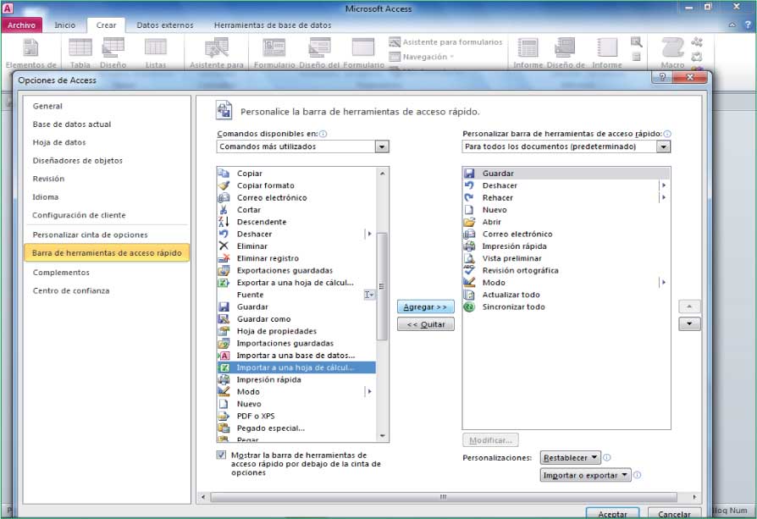Select the Actualizar todo icon

coord(469,295)
